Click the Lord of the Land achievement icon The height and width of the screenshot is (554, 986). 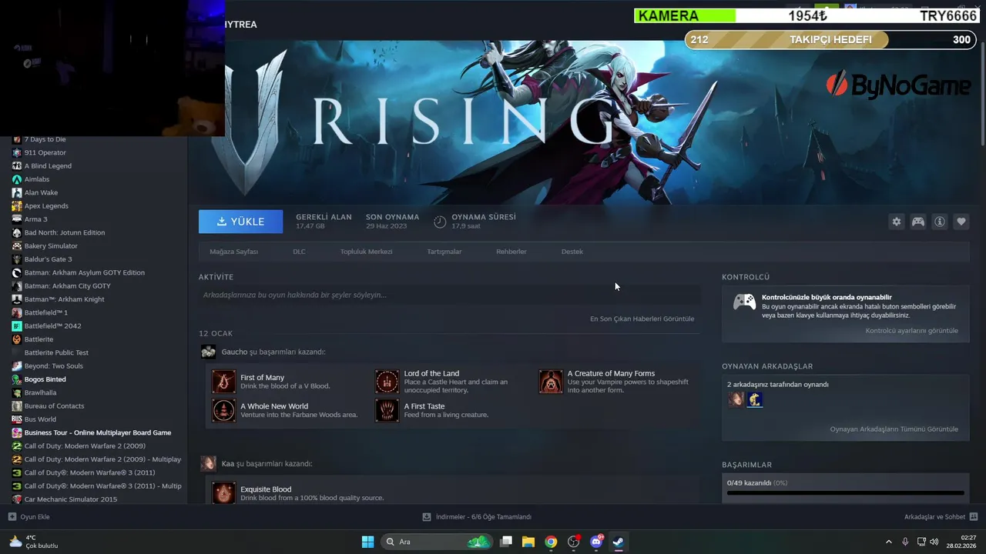coord(387,382)
